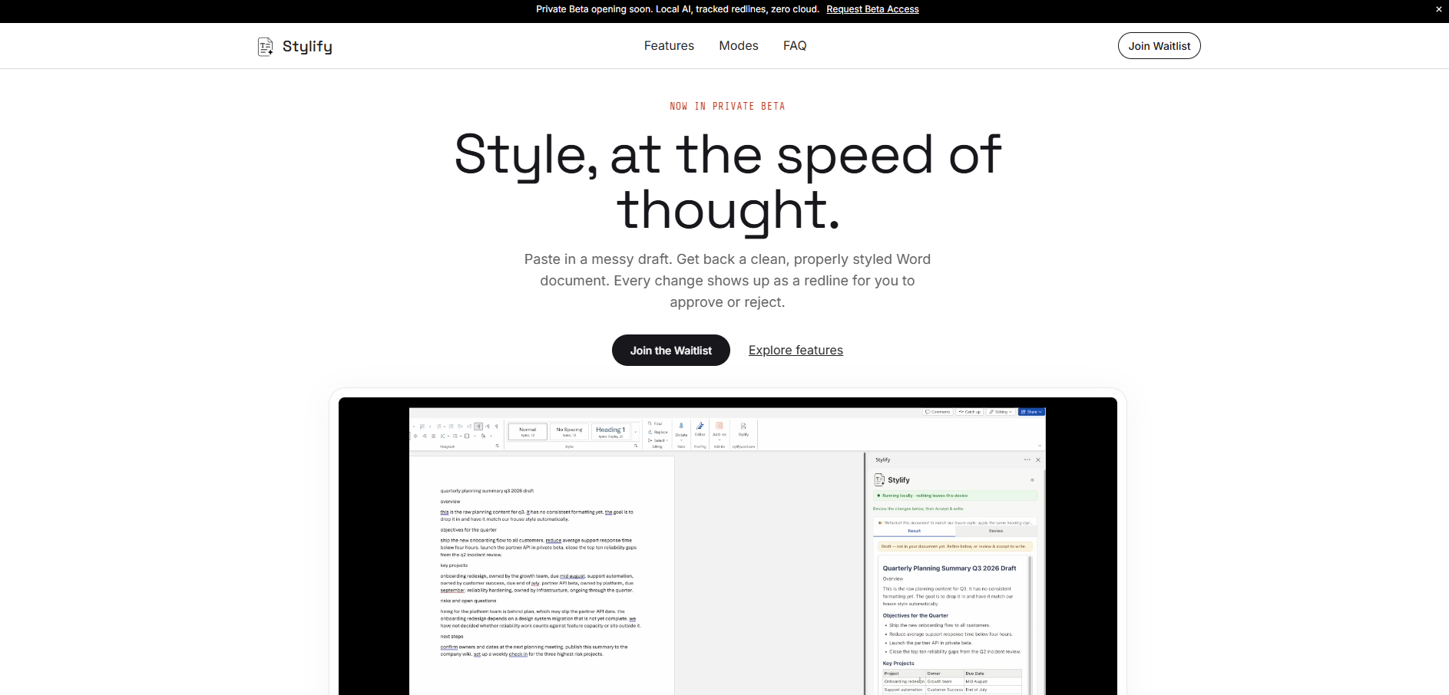
Task: Click the justify alignment icon
Action: pyautogui.click(x=433, y=436)
